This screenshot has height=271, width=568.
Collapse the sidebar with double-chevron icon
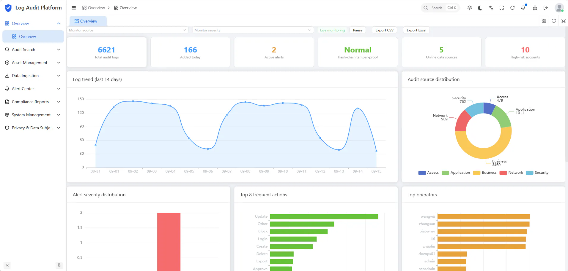tap(7, 265)
